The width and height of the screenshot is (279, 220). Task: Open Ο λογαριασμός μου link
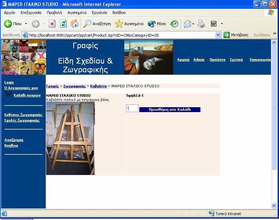tap(21, 88)
